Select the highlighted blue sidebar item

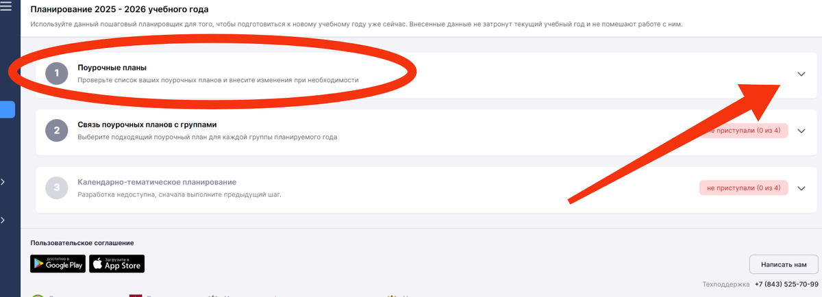[x=8, y=109]
